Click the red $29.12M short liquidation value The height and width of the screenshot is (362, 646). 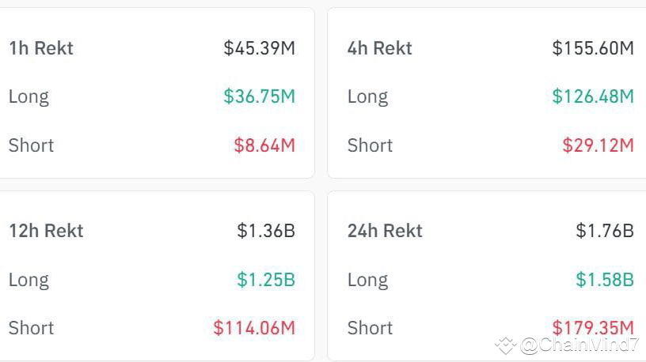point(598,145)
